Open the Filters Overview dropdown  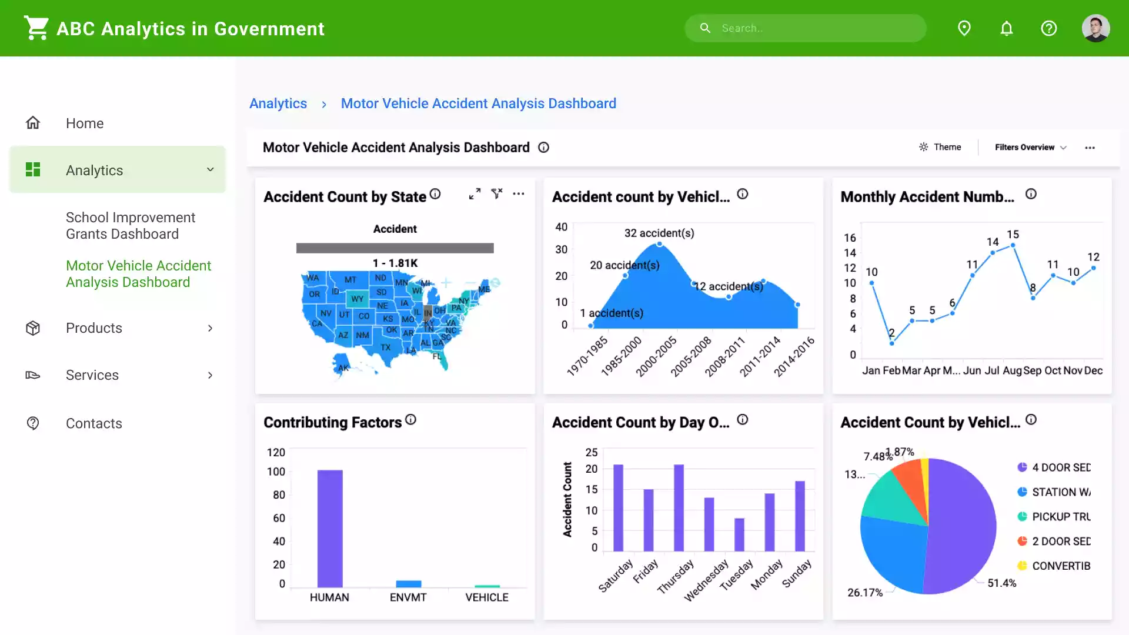pos(1030,148)
